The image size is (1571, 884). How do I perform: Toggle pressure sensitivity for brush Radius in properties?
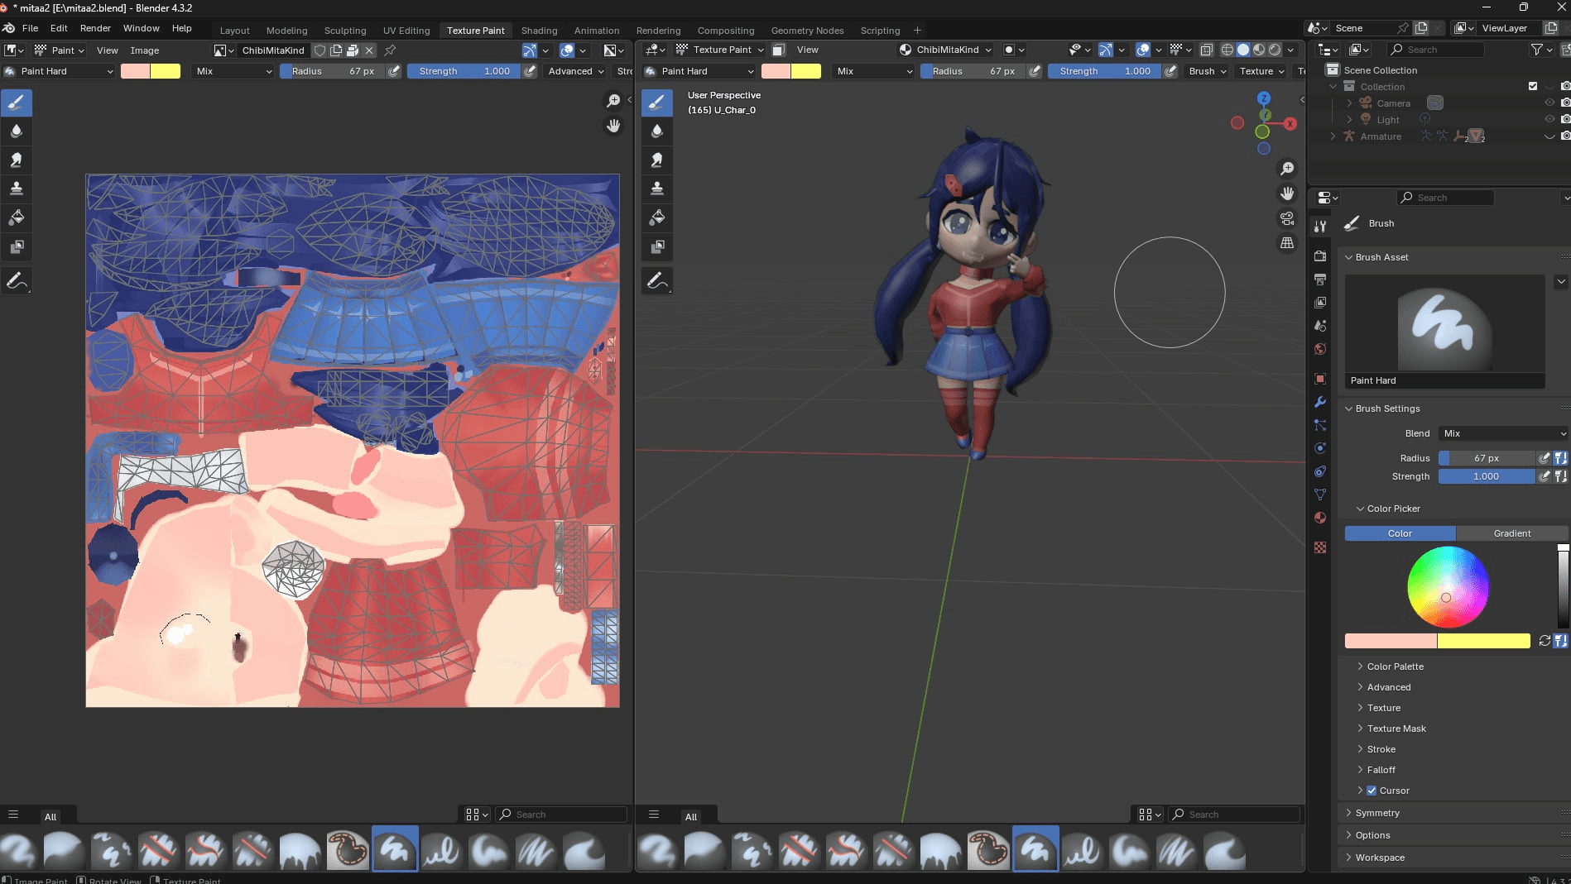[1545, 458]
